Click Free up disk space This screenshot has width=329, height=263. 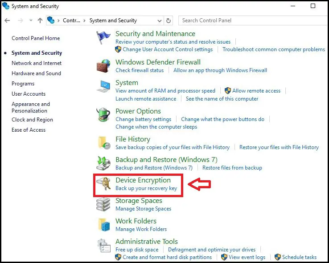tap(137, 250)
